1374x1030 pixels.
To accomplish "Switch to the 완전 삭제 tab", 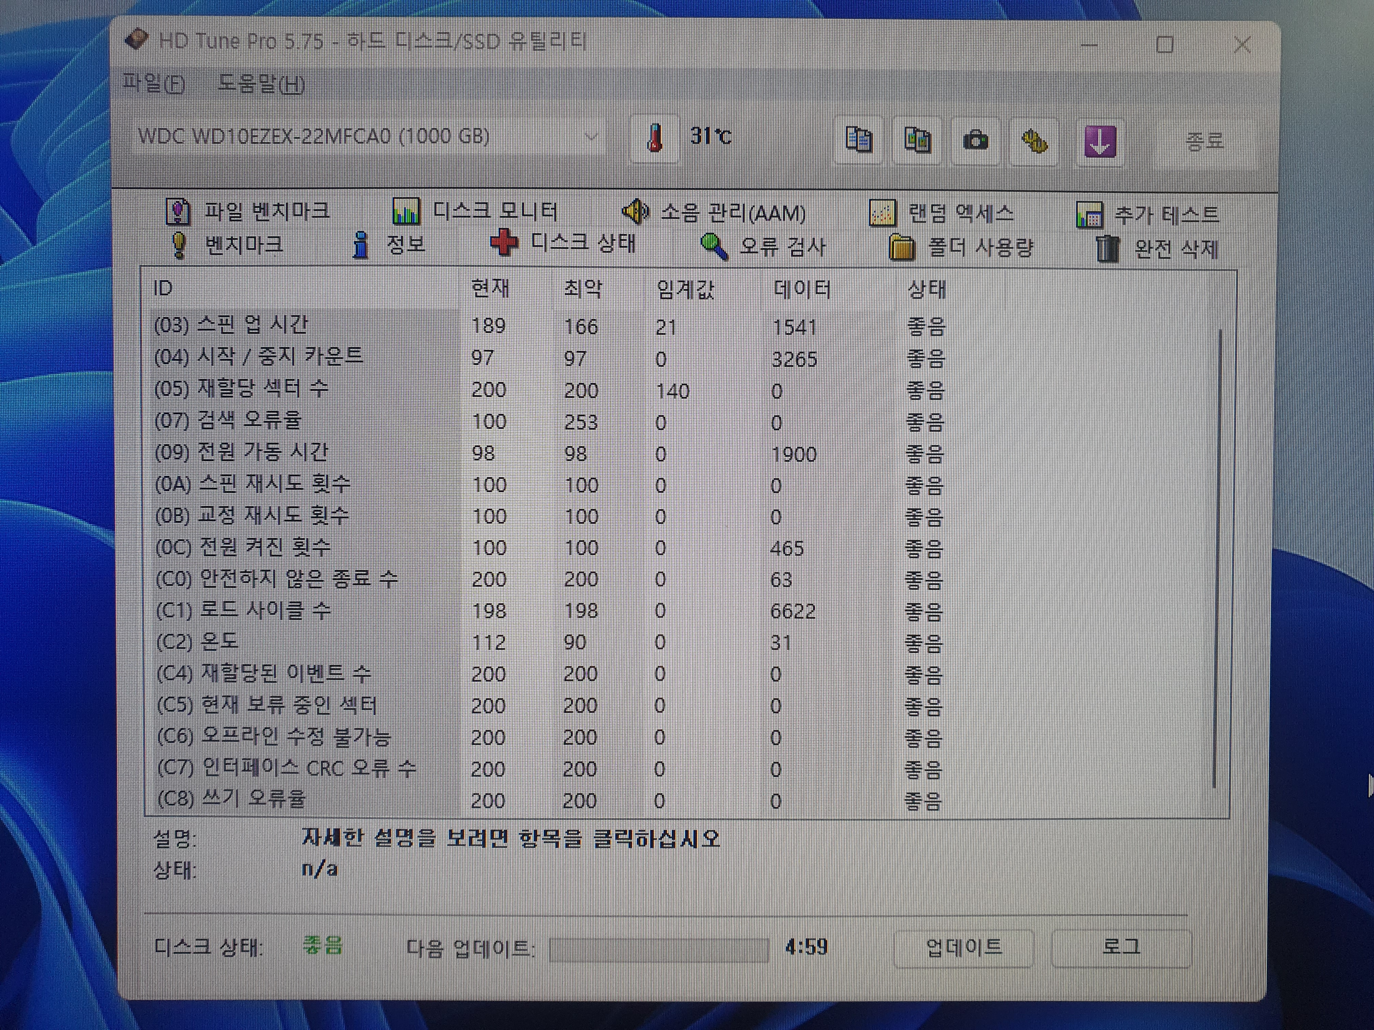I will coord(1157,249).
